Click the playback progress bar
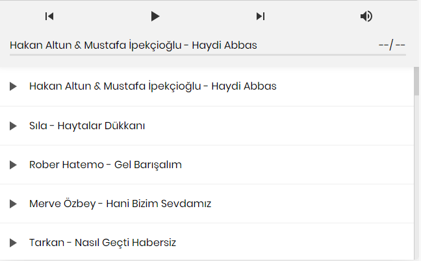 (208, 55)
